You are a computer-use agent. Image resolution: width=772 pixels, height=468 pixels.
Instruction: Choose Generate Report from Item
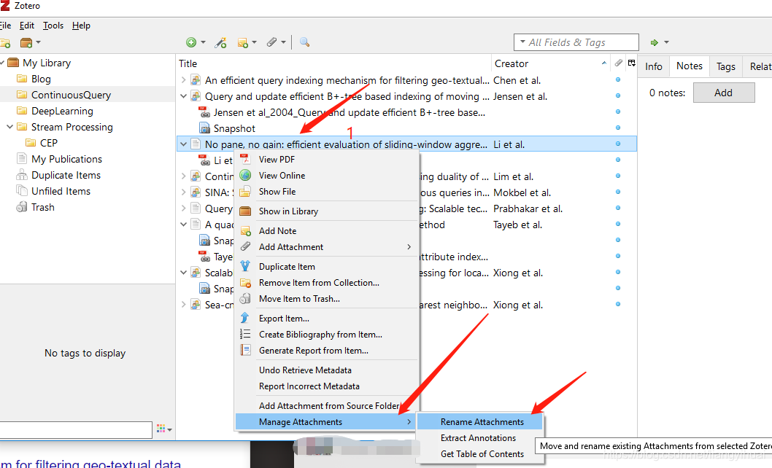pos(326,351)
